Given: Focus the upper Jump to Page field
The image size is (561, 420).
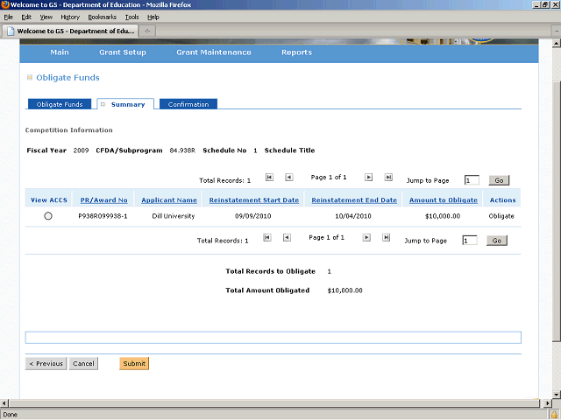Looking at the screenshot, I should pos(472,180).
